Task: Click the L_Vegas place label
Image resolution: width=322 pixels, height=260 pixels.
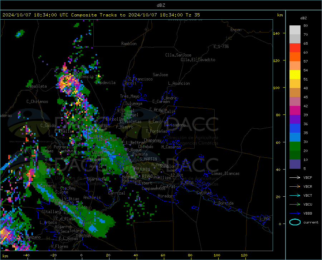Action: coord(46,151)
